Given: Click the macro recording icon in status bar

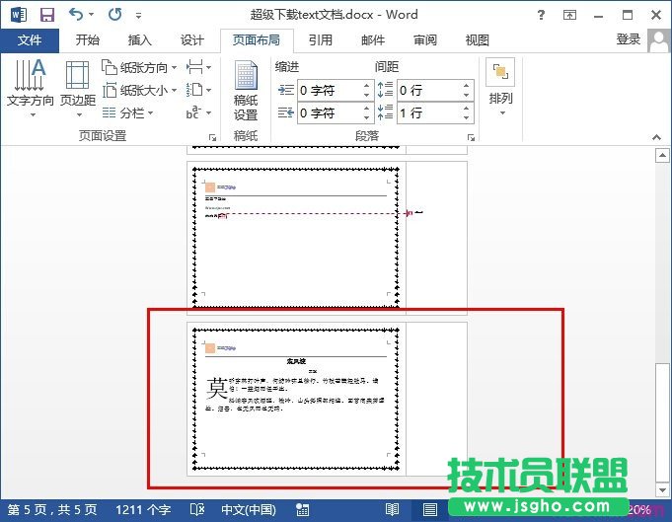Looking at the screenshot, I should click(300, 510).
